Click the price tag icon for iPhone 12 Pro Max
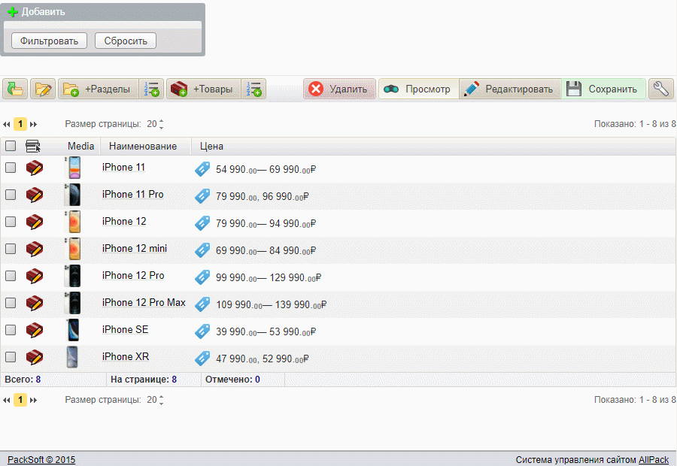Image resolution: width=677 pixels, height=466 pixels. click(202, 304)
